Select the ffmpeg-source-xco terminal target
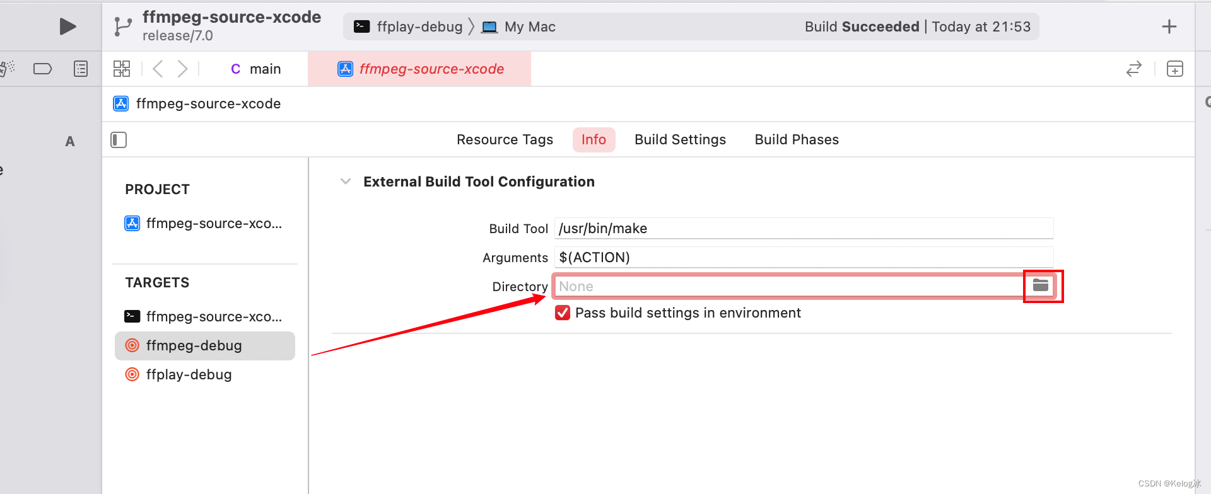The width and height of the screenshot is (1211, 494). pyautogui.click(x=204, y=316)
